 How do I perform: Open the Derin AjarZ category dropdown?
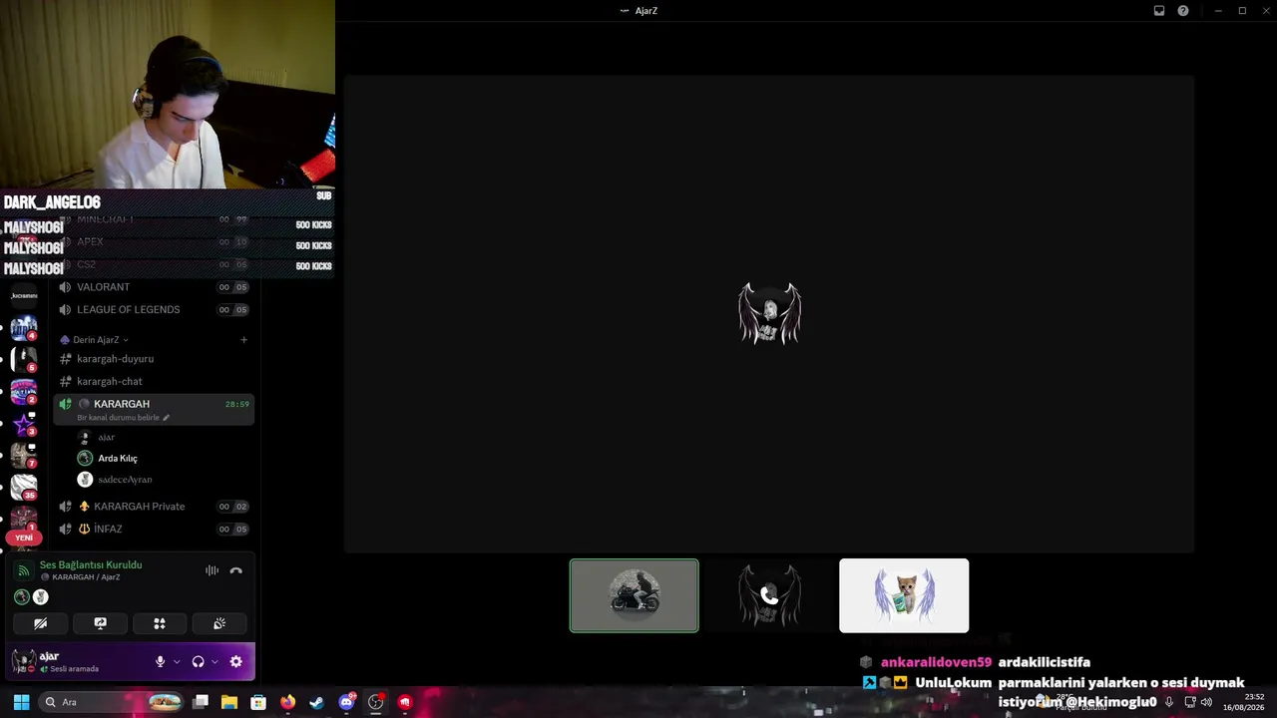click(95, 340)
